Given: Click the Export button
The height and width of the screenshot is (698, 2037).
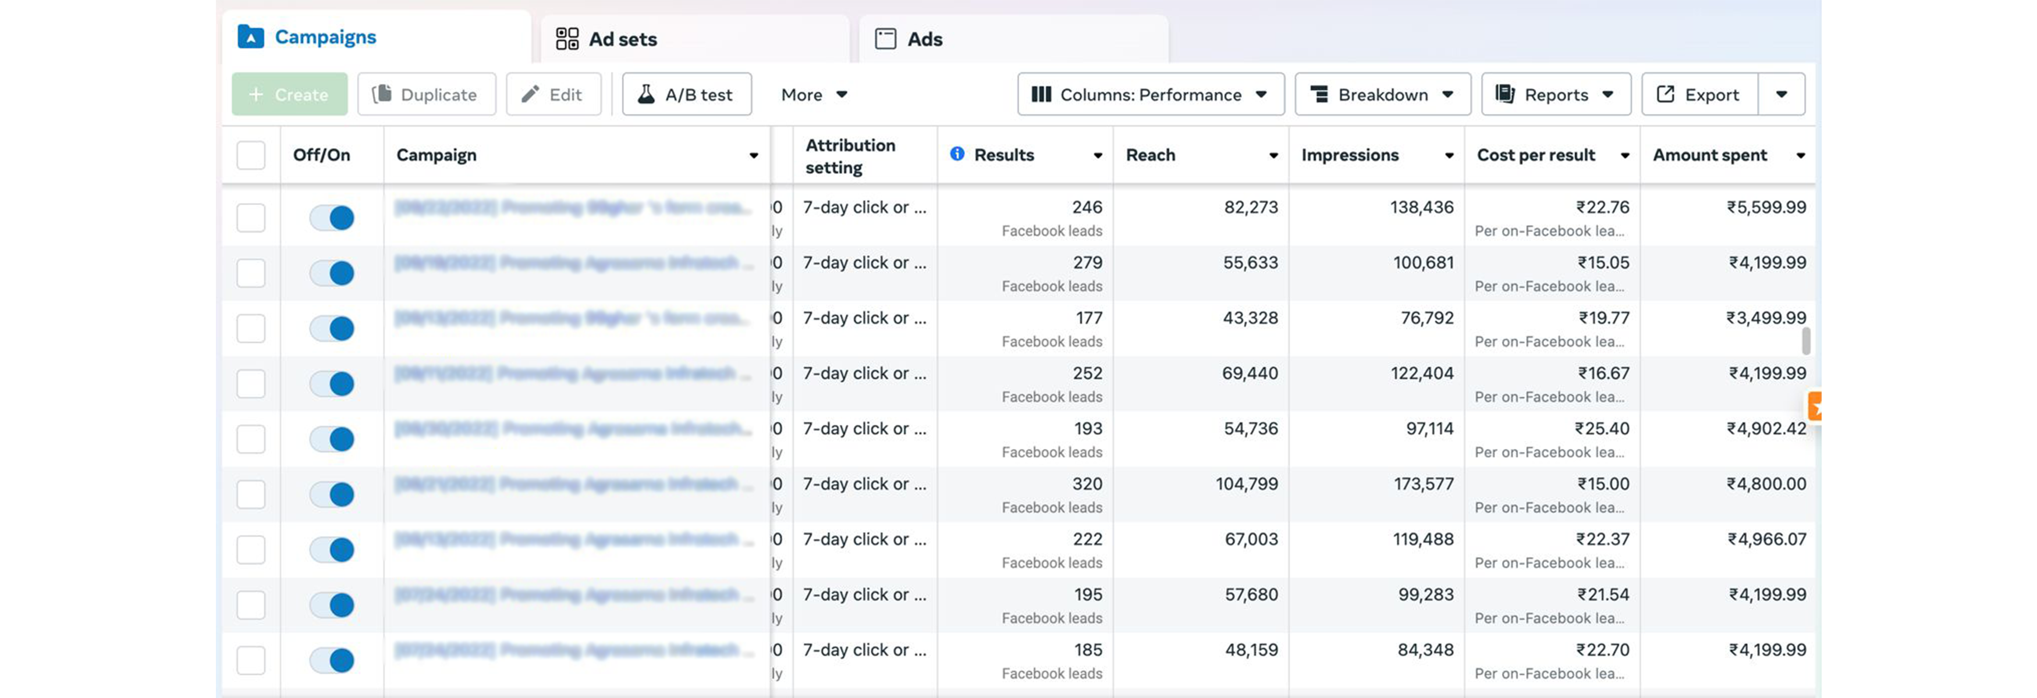Looking at the screenshot, I should (x=1699, y=95).
